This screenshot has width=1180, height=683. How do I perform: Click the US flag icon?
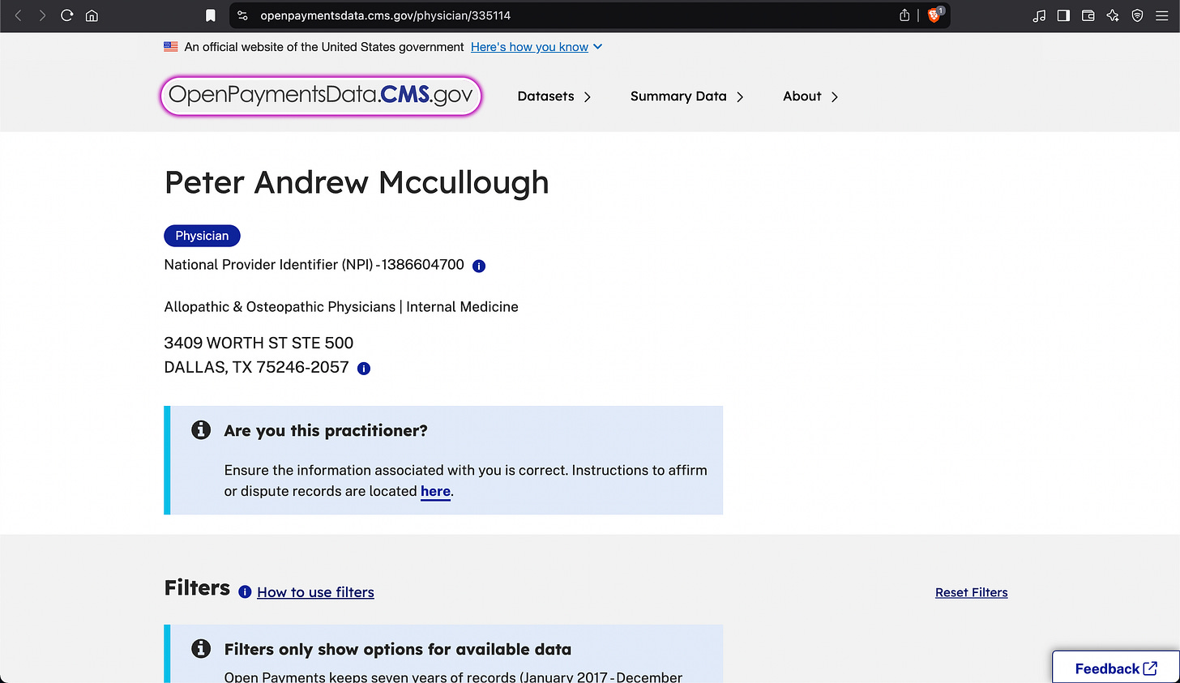point(171,47)
